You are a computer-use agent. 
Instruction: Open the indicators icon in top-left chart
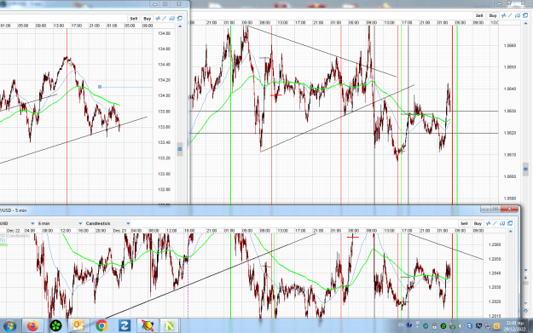click(x=158, y=19)
